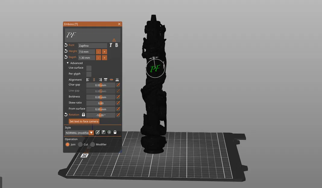The width and height of the screenshot is (322, 188).
Task: Reset the Depth value
Action: point(66,57)
